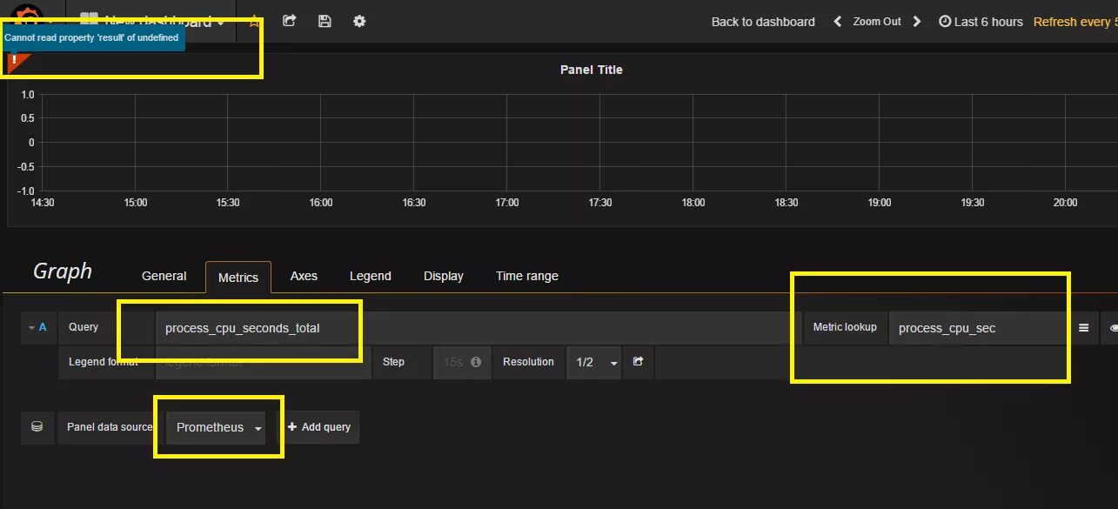
Task: Click the dashboards icon beside New dashboard
Action: coord(88,17)
